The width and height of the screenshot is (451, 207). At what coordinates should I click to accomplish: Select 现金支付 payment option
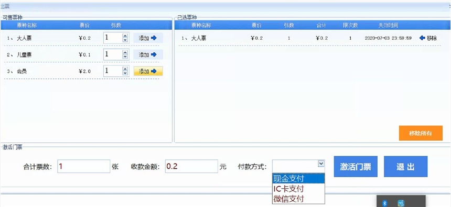click(298, 179)
